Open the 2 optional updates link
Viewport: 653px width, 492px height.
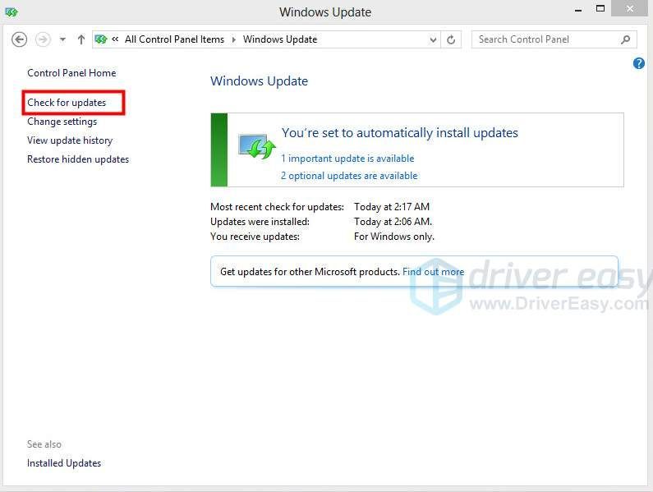[349, 176]
